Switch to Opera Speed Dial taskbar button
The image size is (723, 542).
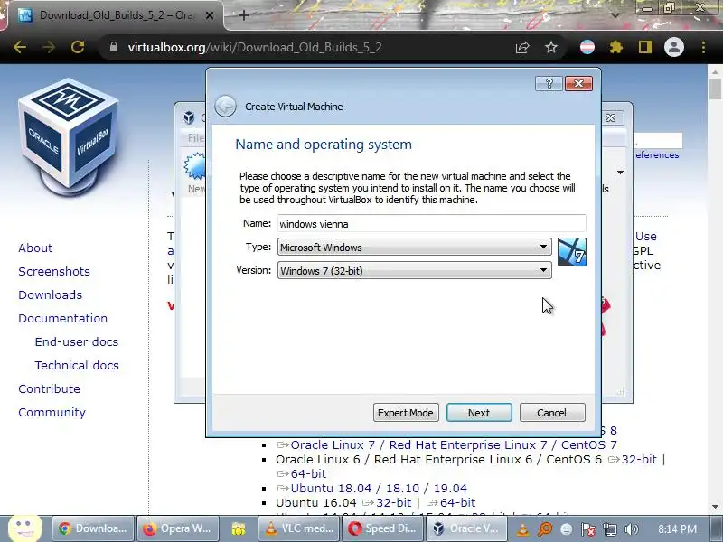(382, 528)
